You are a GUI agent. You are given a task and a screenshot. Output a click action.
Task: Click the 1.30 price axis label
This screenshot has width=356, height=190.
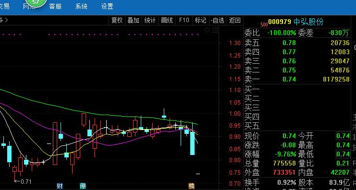tap(235, 43)
